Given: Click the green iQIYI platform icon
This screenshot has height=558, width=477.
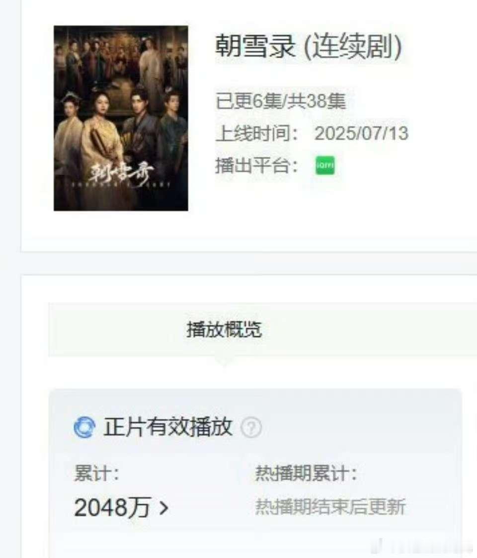Looking at the screenshot, I should click(x=325, y=165).
